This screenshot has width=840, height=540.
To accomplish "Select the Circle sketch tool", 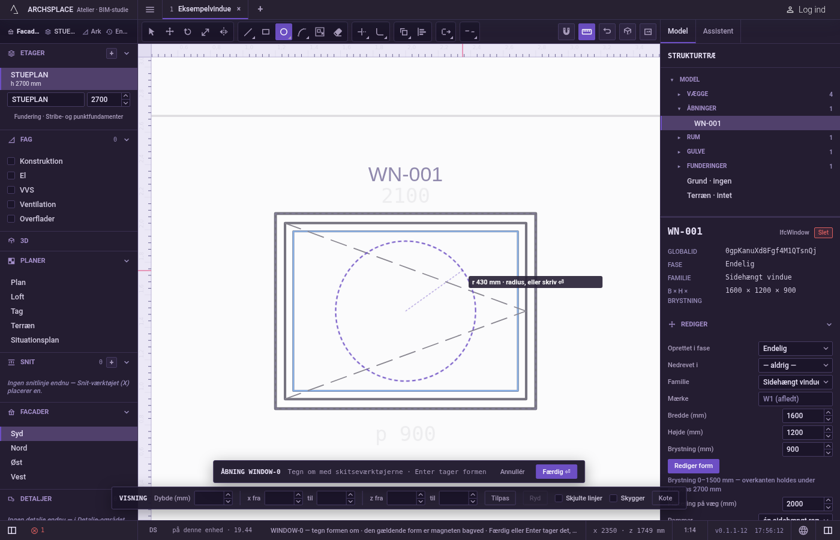I will click(x=284, y=32).
